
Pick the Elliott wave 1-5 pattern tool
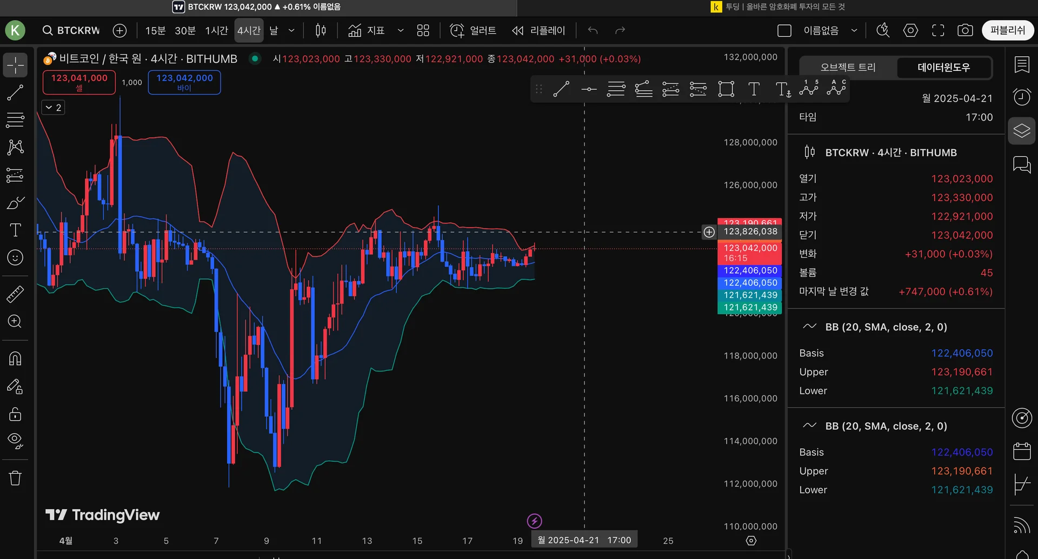point(809,88)
